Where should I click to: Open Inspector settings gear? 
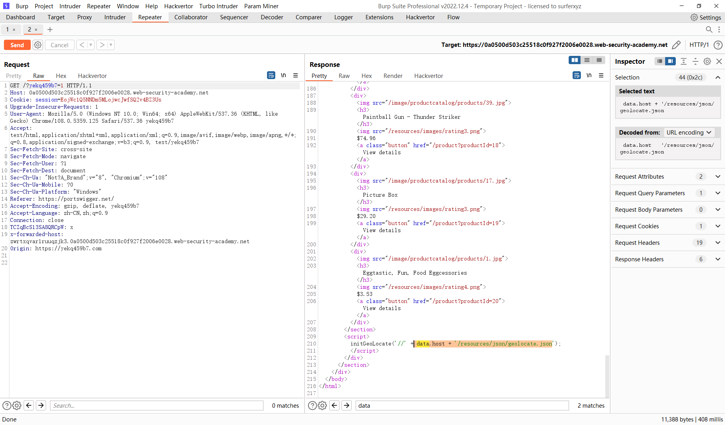pyautogui.click(x=707, y=61)
